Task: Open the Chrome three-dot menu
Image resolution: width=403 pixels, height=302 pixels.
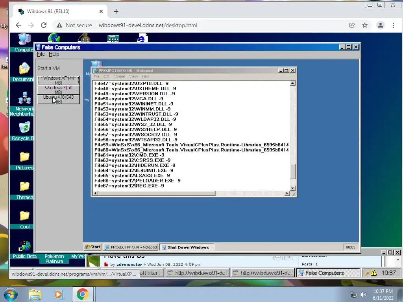Action: [393, 25]
